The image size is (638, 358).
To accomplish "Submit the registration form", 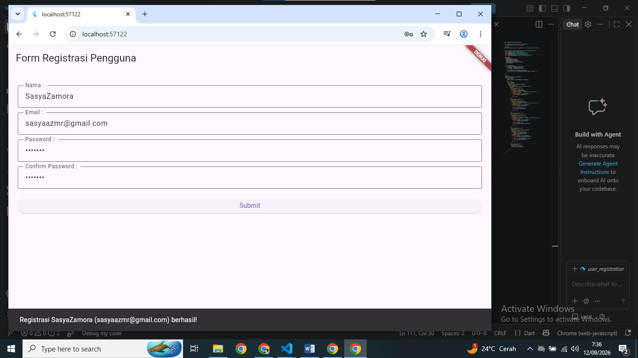I will click(250, 206).
